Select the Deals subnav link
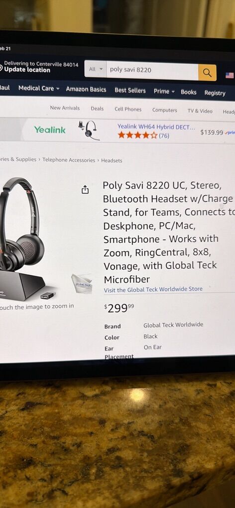Screen dimensions: 235x508 click(97, 109)
